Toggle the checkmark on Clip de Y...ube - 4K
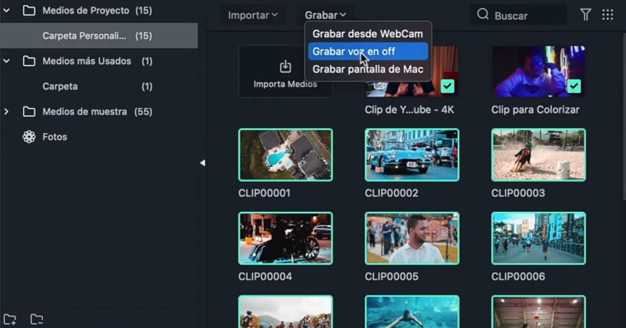This screenshot has height=328, width=626. [x=447, y=87]
